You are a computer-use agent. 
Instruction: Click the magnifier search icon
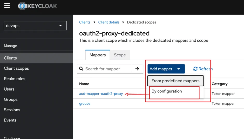81,69
